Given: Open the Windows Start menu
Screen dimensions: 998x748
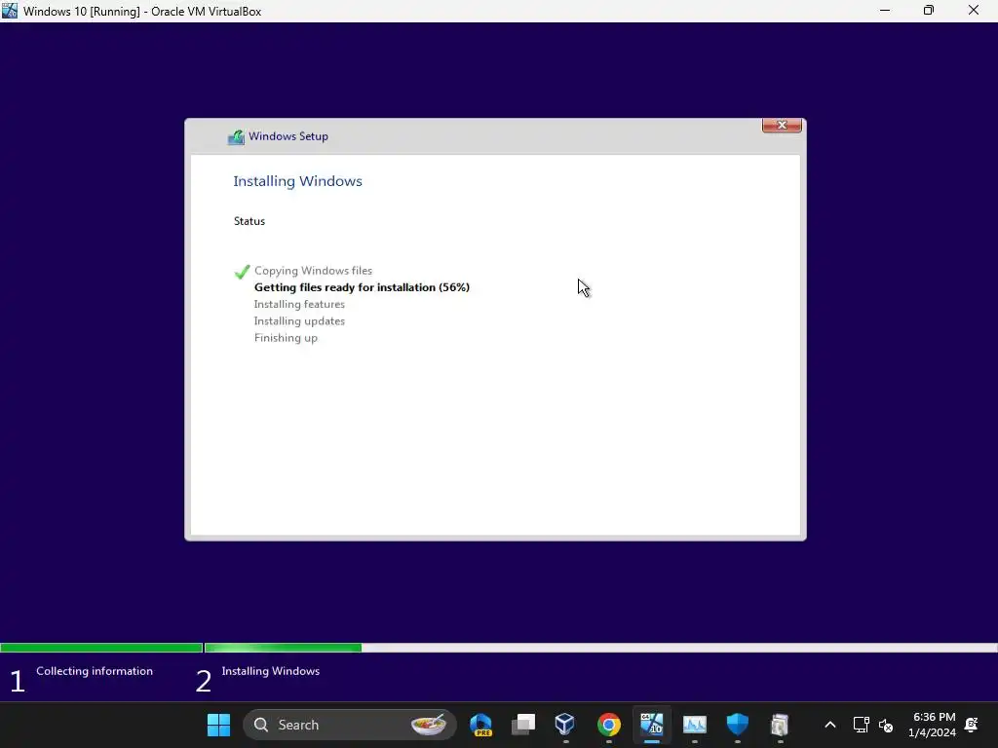Looking at the screenshot, I should [x=218, y=725].
